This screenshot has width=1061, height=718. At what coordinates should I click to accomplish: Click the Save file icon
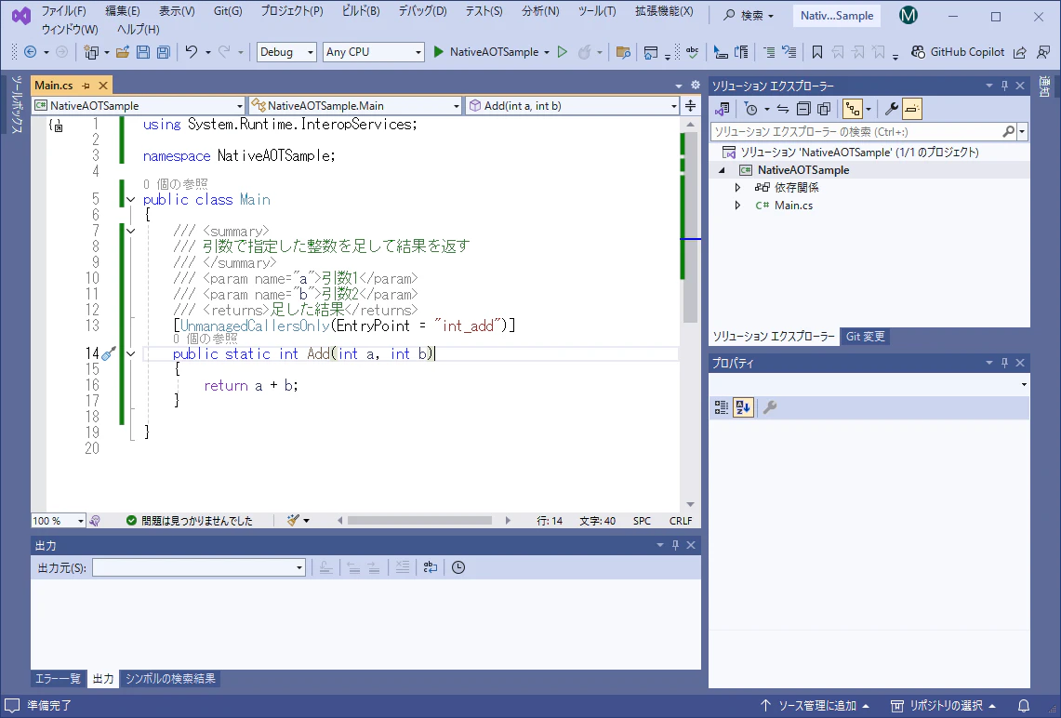tap(143, 52)
